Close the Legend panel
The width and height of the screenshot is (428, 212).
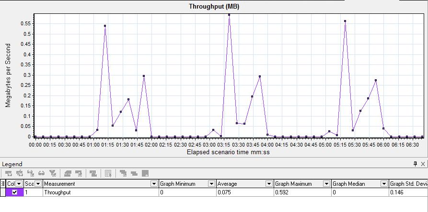click(423, 164)
